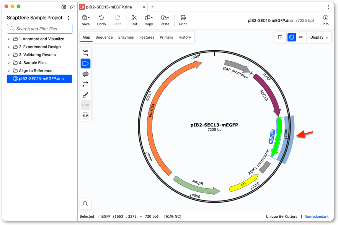
Task: Click the Copy icon
Action: coord(148,18)
